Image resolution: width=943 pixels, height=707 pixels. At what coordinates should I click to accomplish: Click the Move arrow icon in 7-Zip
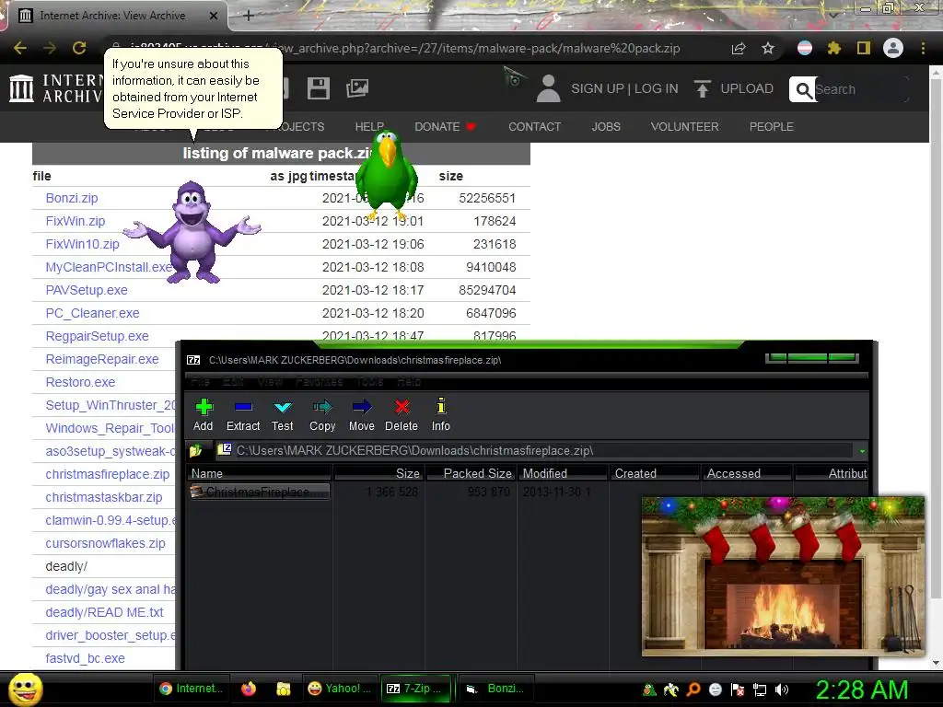(361, 415)
